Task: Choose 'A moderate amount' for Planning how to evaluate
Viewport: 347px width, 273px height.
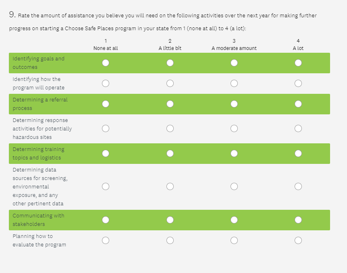Action: 234,240
